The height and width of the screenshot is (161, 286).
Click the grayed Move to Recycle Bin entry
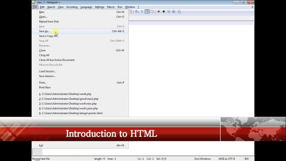point(80,65)
